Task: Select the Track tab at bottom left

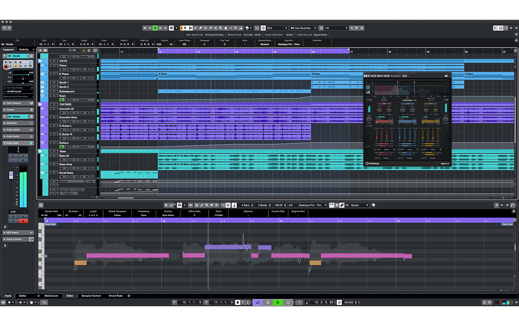Action: (8, 296)
